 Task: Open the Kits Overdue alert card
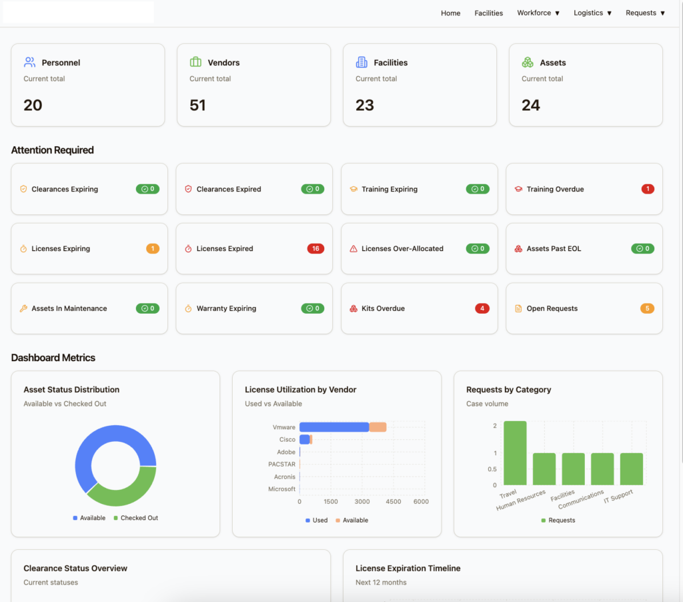coord(419,308)
